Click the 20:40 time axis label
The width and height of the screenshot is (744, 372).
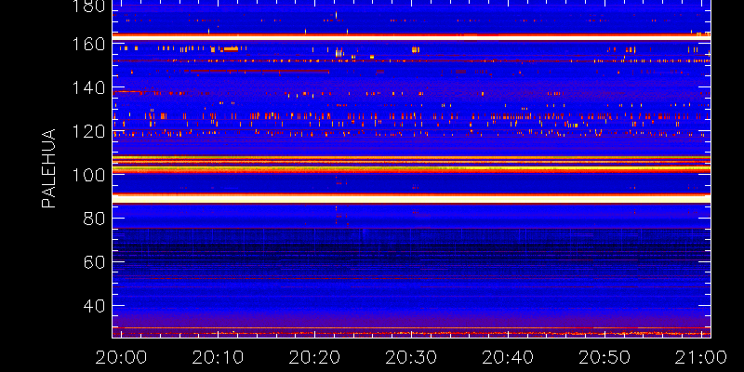508,357
